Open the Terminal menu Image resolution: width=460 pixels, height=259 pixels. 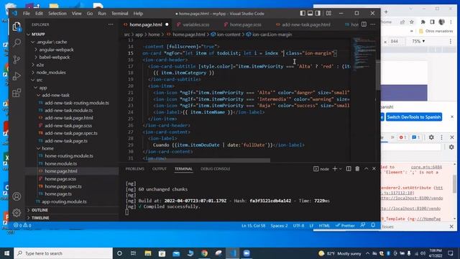coord(120,14)
